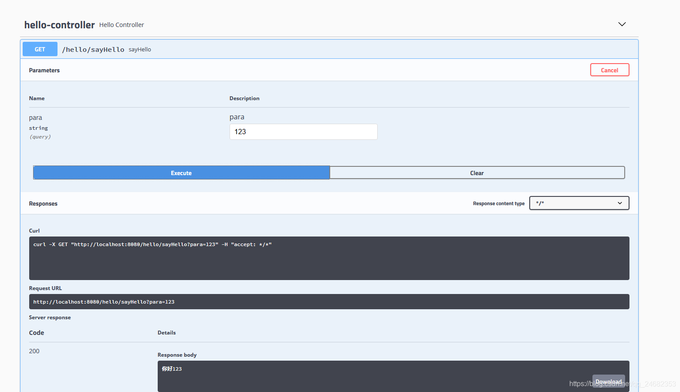Click the para parameter name
The height and width of the screenshot is (392, 680).
35,118
